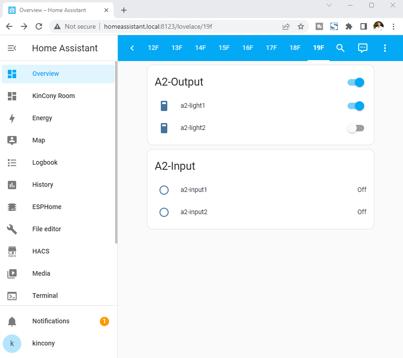Open the three-dot overflow menu in blue header
Viewport: 403px width, 358px height.
click(x=385, y=48)
